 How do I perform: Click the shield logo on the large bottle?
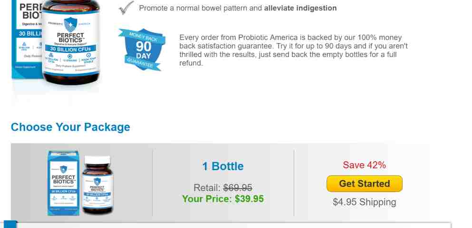(70, 24)
